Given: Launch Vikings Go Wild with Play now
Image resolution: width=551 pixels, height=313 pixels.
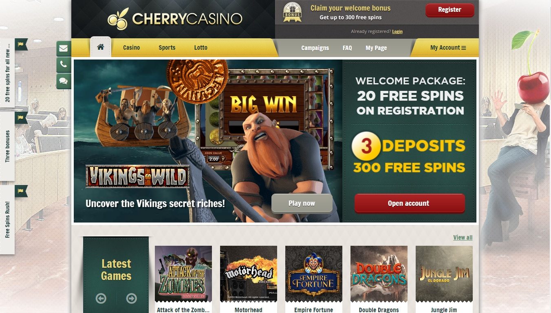Looking at the screenshot, I should coord(302,203).
